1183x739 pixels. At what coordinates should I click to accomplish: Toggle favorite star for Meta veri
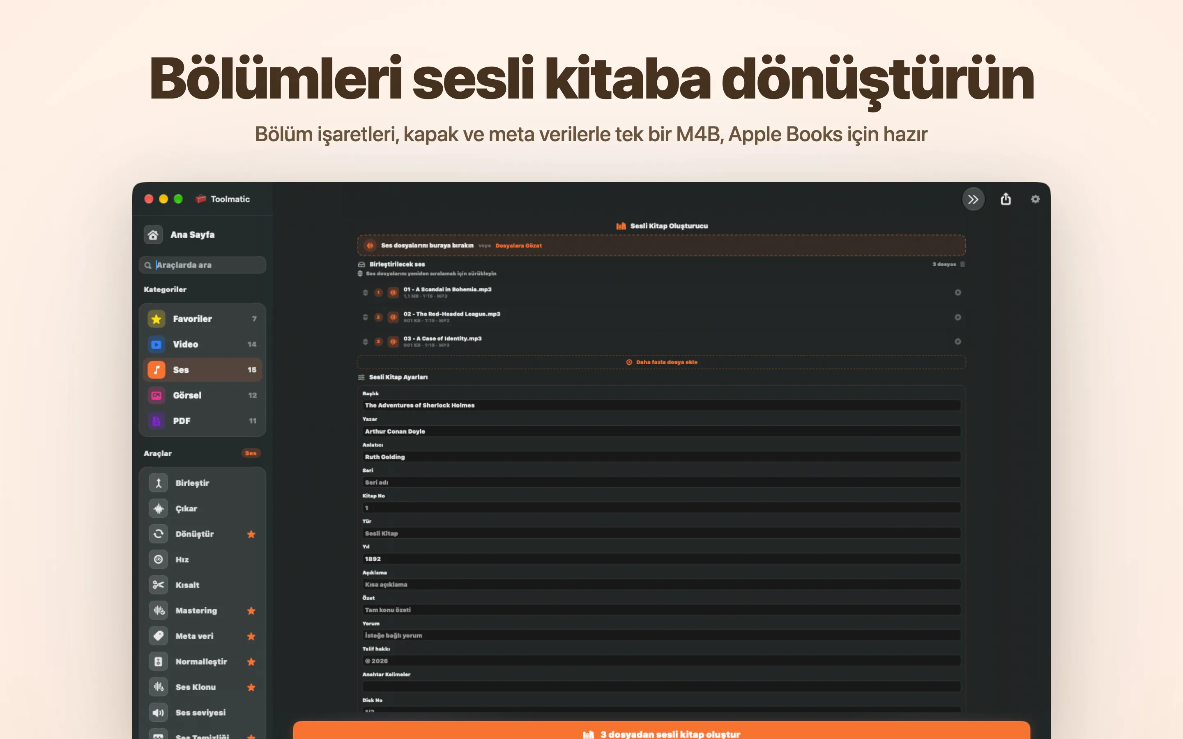[x=251, y=636]
